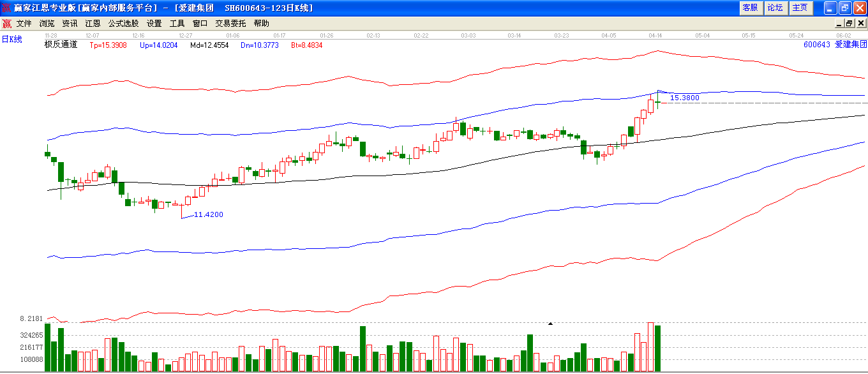
Task: Open the 公式选股 menu
Action: 123,23
